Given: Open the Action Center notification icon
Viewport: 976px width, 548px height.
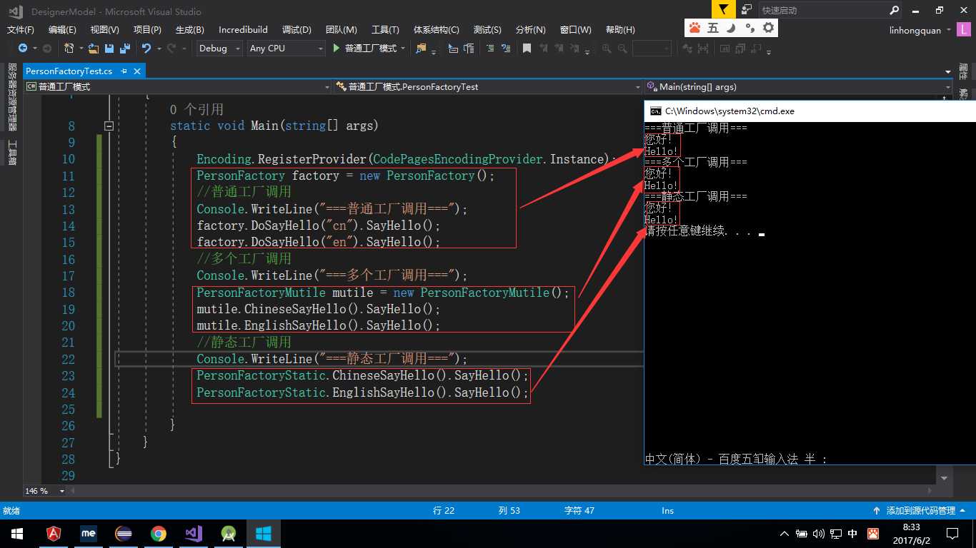Looking at the screenshot, I should pos(952,534).
